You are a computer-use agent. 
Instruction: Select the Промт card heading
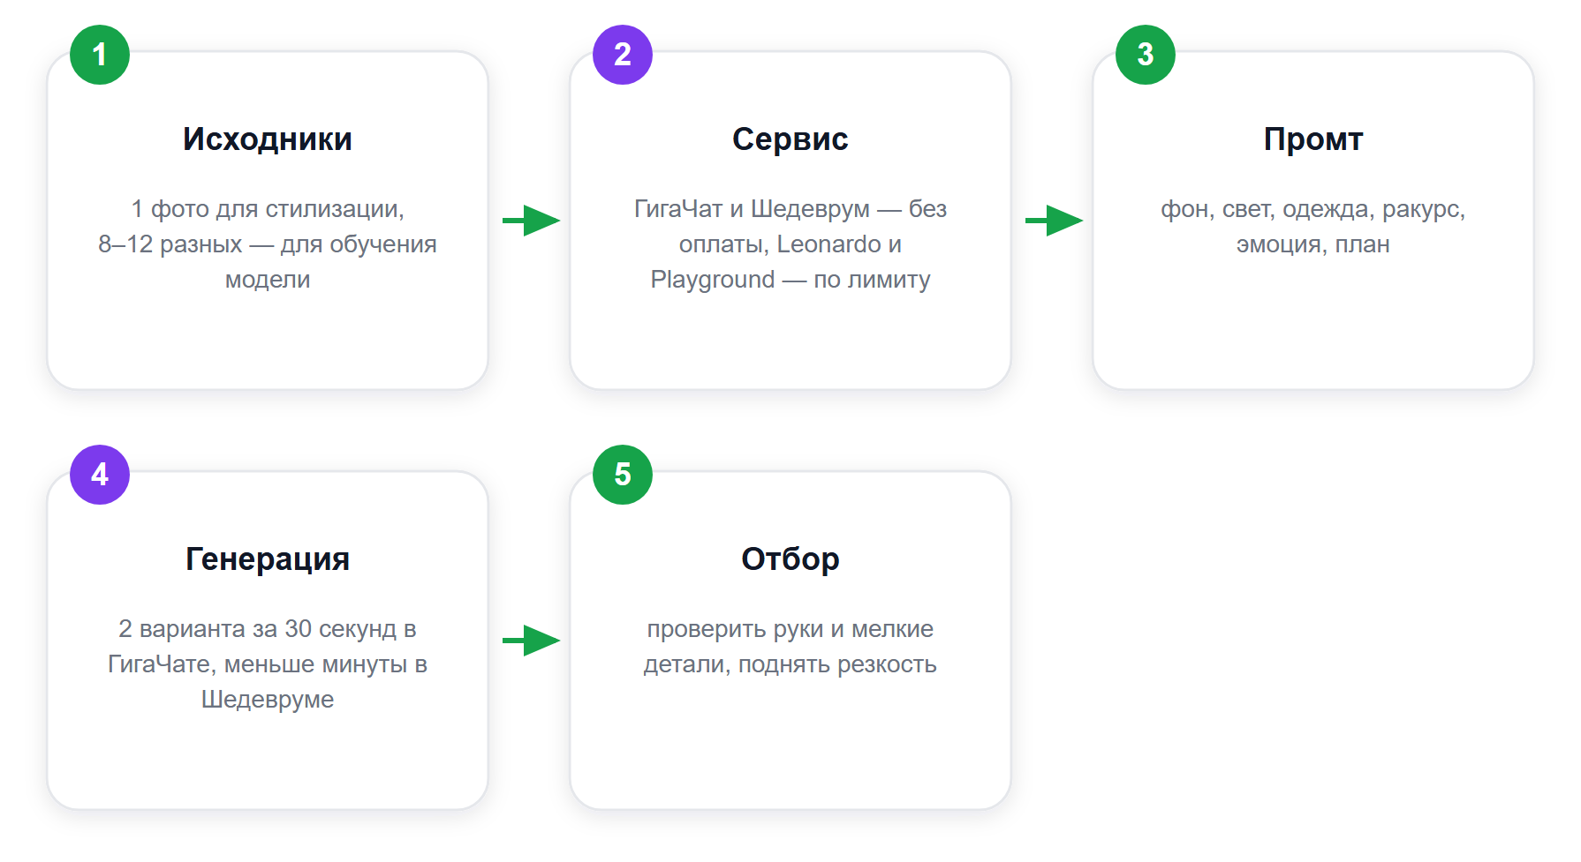pos(1313,139)
